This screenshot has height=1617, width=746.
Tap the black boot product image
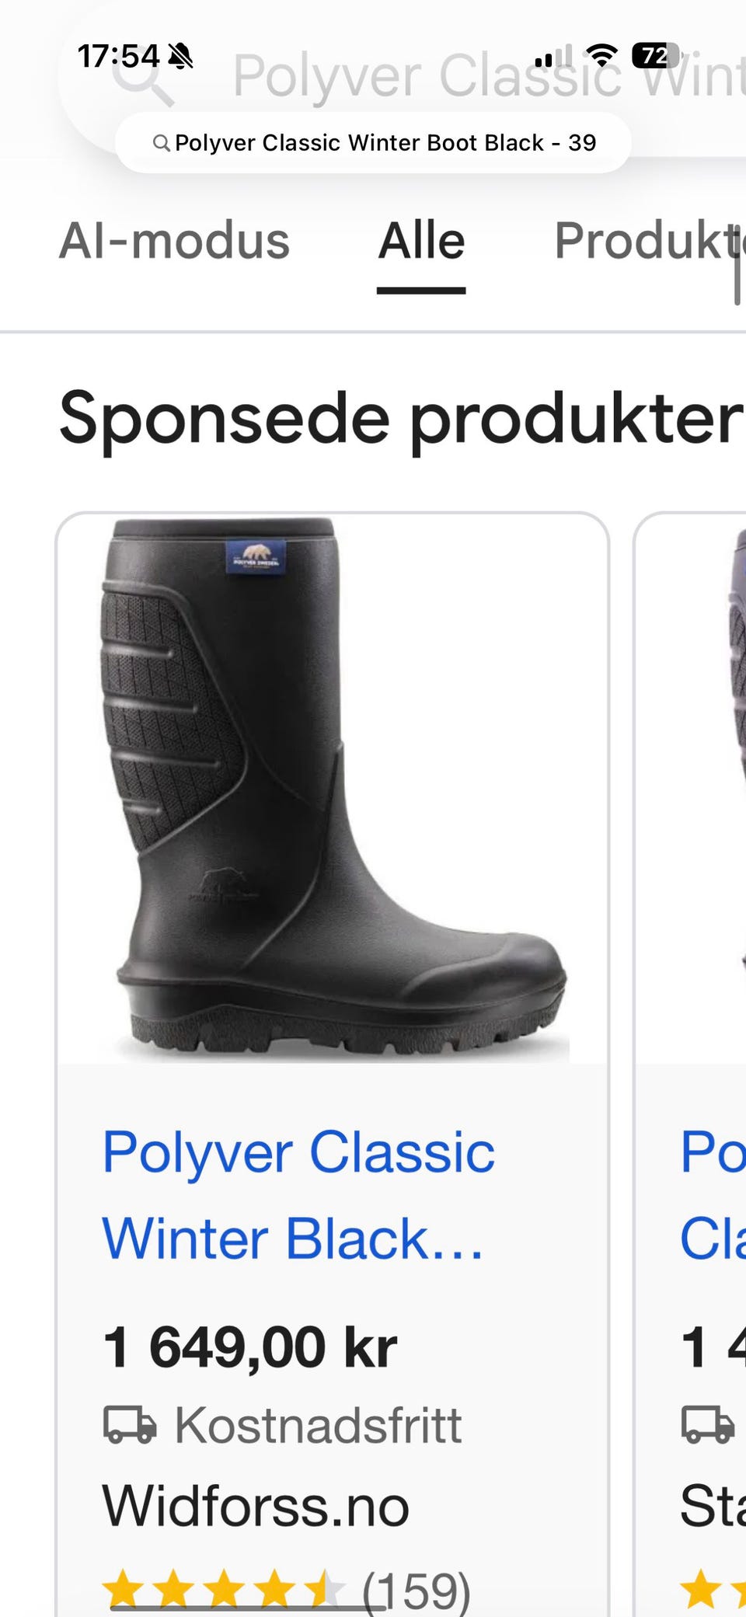333,789
